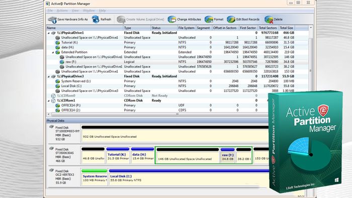This screenshot has width=352, height=198.
Task: Select the OFFICE14 (2:) volume icon
Action: [58, 110]
